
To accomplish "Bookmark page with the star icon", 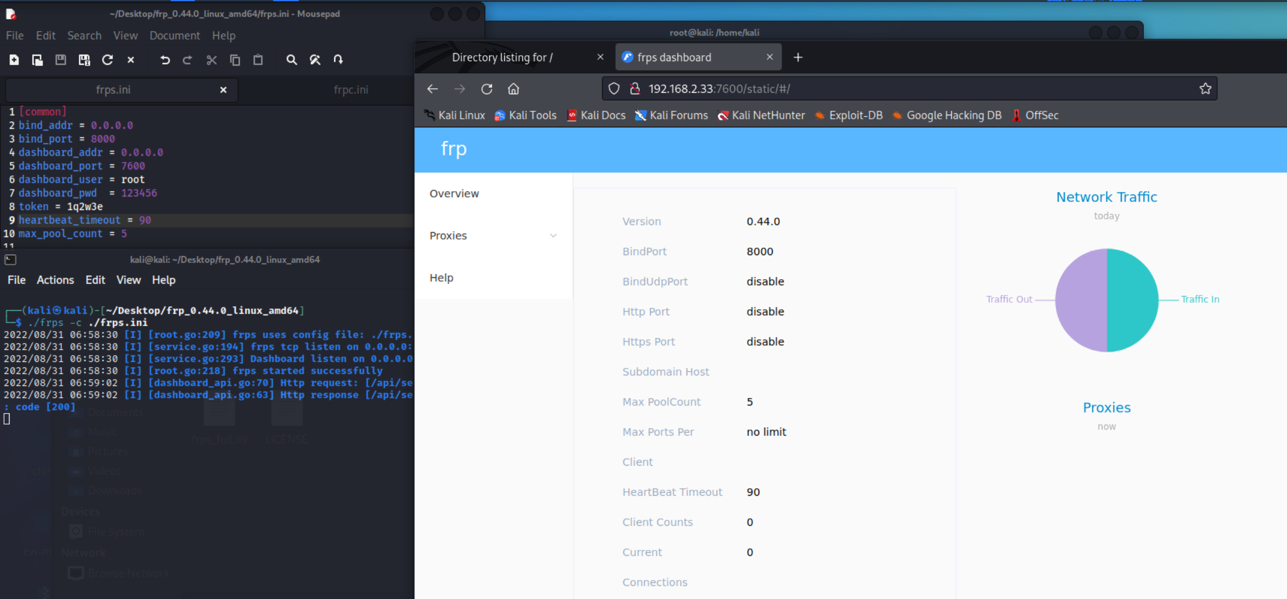I will click(1205, 89).
